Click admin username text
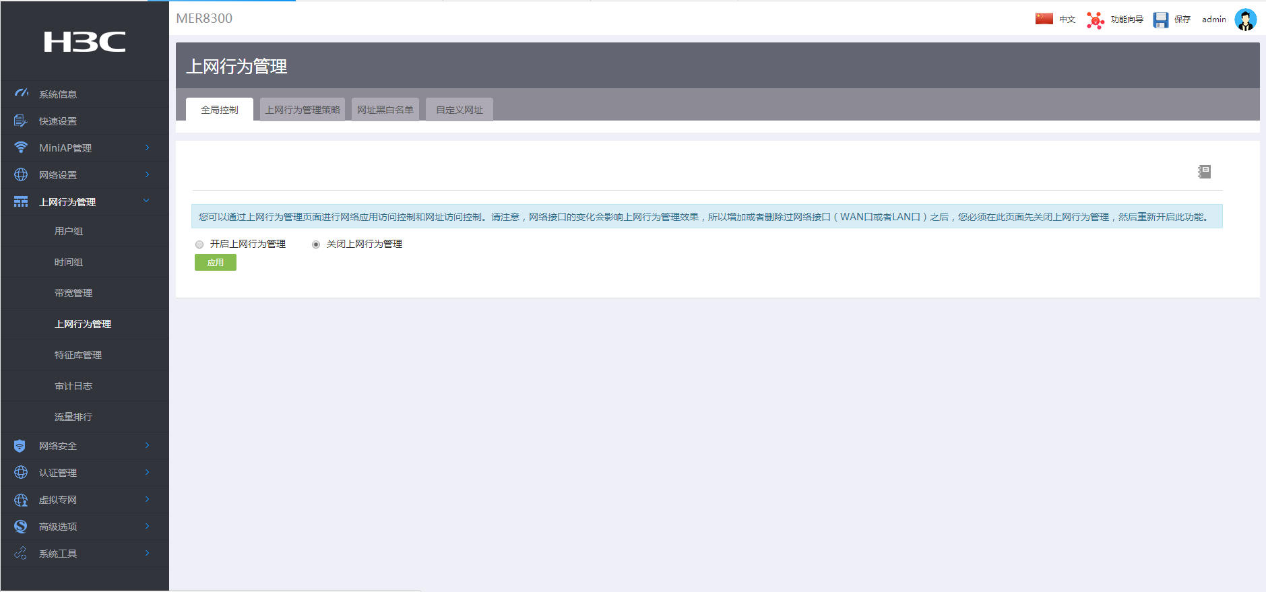 (x=1214, y=20)
